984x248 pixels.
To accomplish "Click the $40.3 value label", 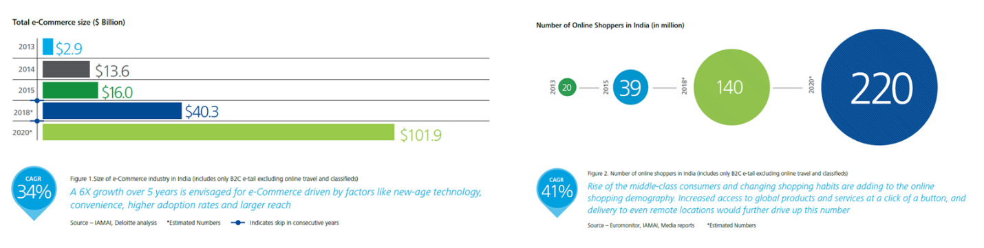I will coord(202,112).
